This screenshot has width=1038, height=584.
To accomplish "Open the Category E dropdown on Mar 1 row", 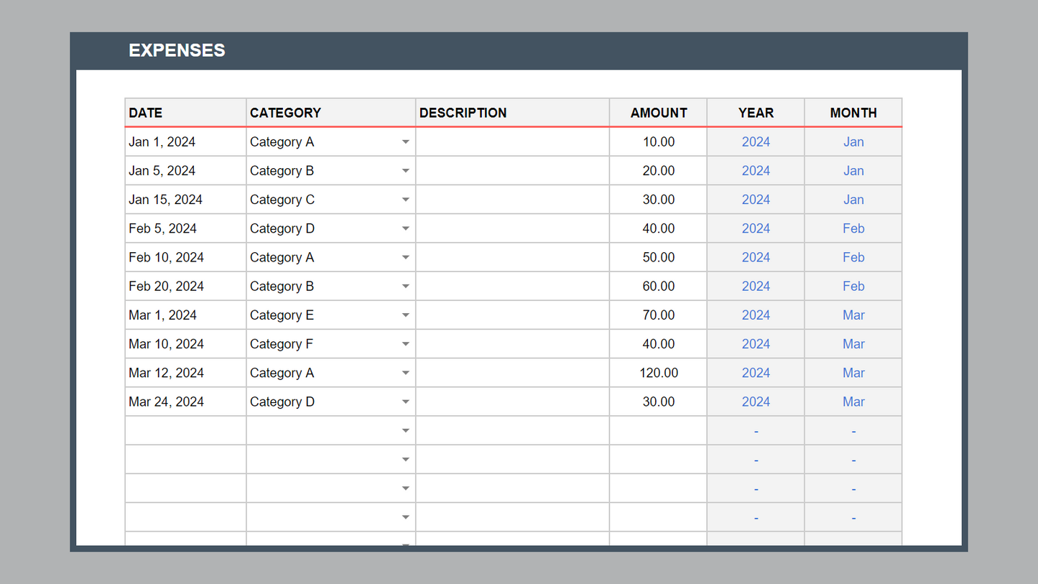I will coord(406,315).
